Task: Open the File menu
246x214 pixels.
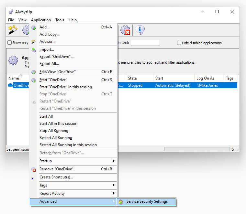Action: (11, 20)
